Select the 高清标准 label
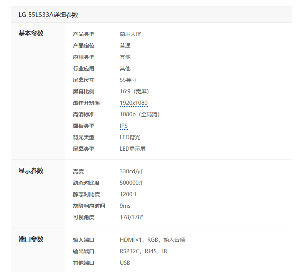 click(x=84, y=114)
